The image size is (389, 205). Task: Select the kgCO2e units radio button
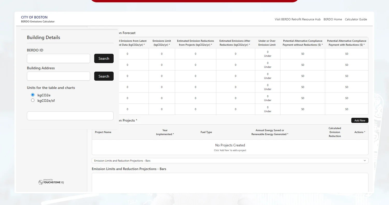pyautogui.click(x=33, y=95)
